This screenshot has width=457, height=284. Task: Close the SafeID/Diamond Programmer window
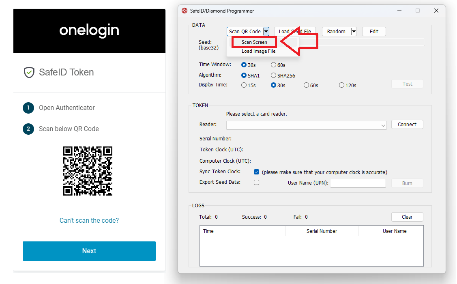436,11
